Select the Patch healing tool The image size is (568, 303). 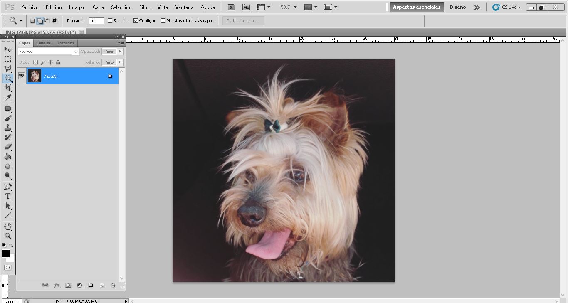[8, 108]
